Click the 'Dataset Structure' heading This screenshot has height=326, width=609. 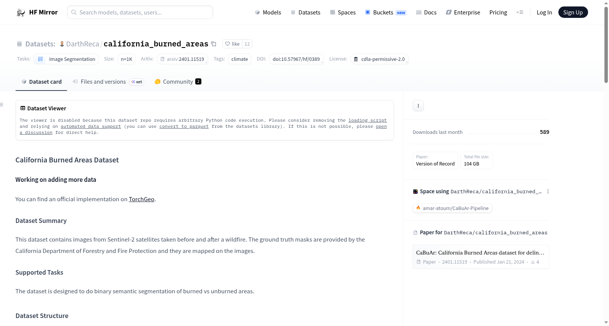click(42, 316)
